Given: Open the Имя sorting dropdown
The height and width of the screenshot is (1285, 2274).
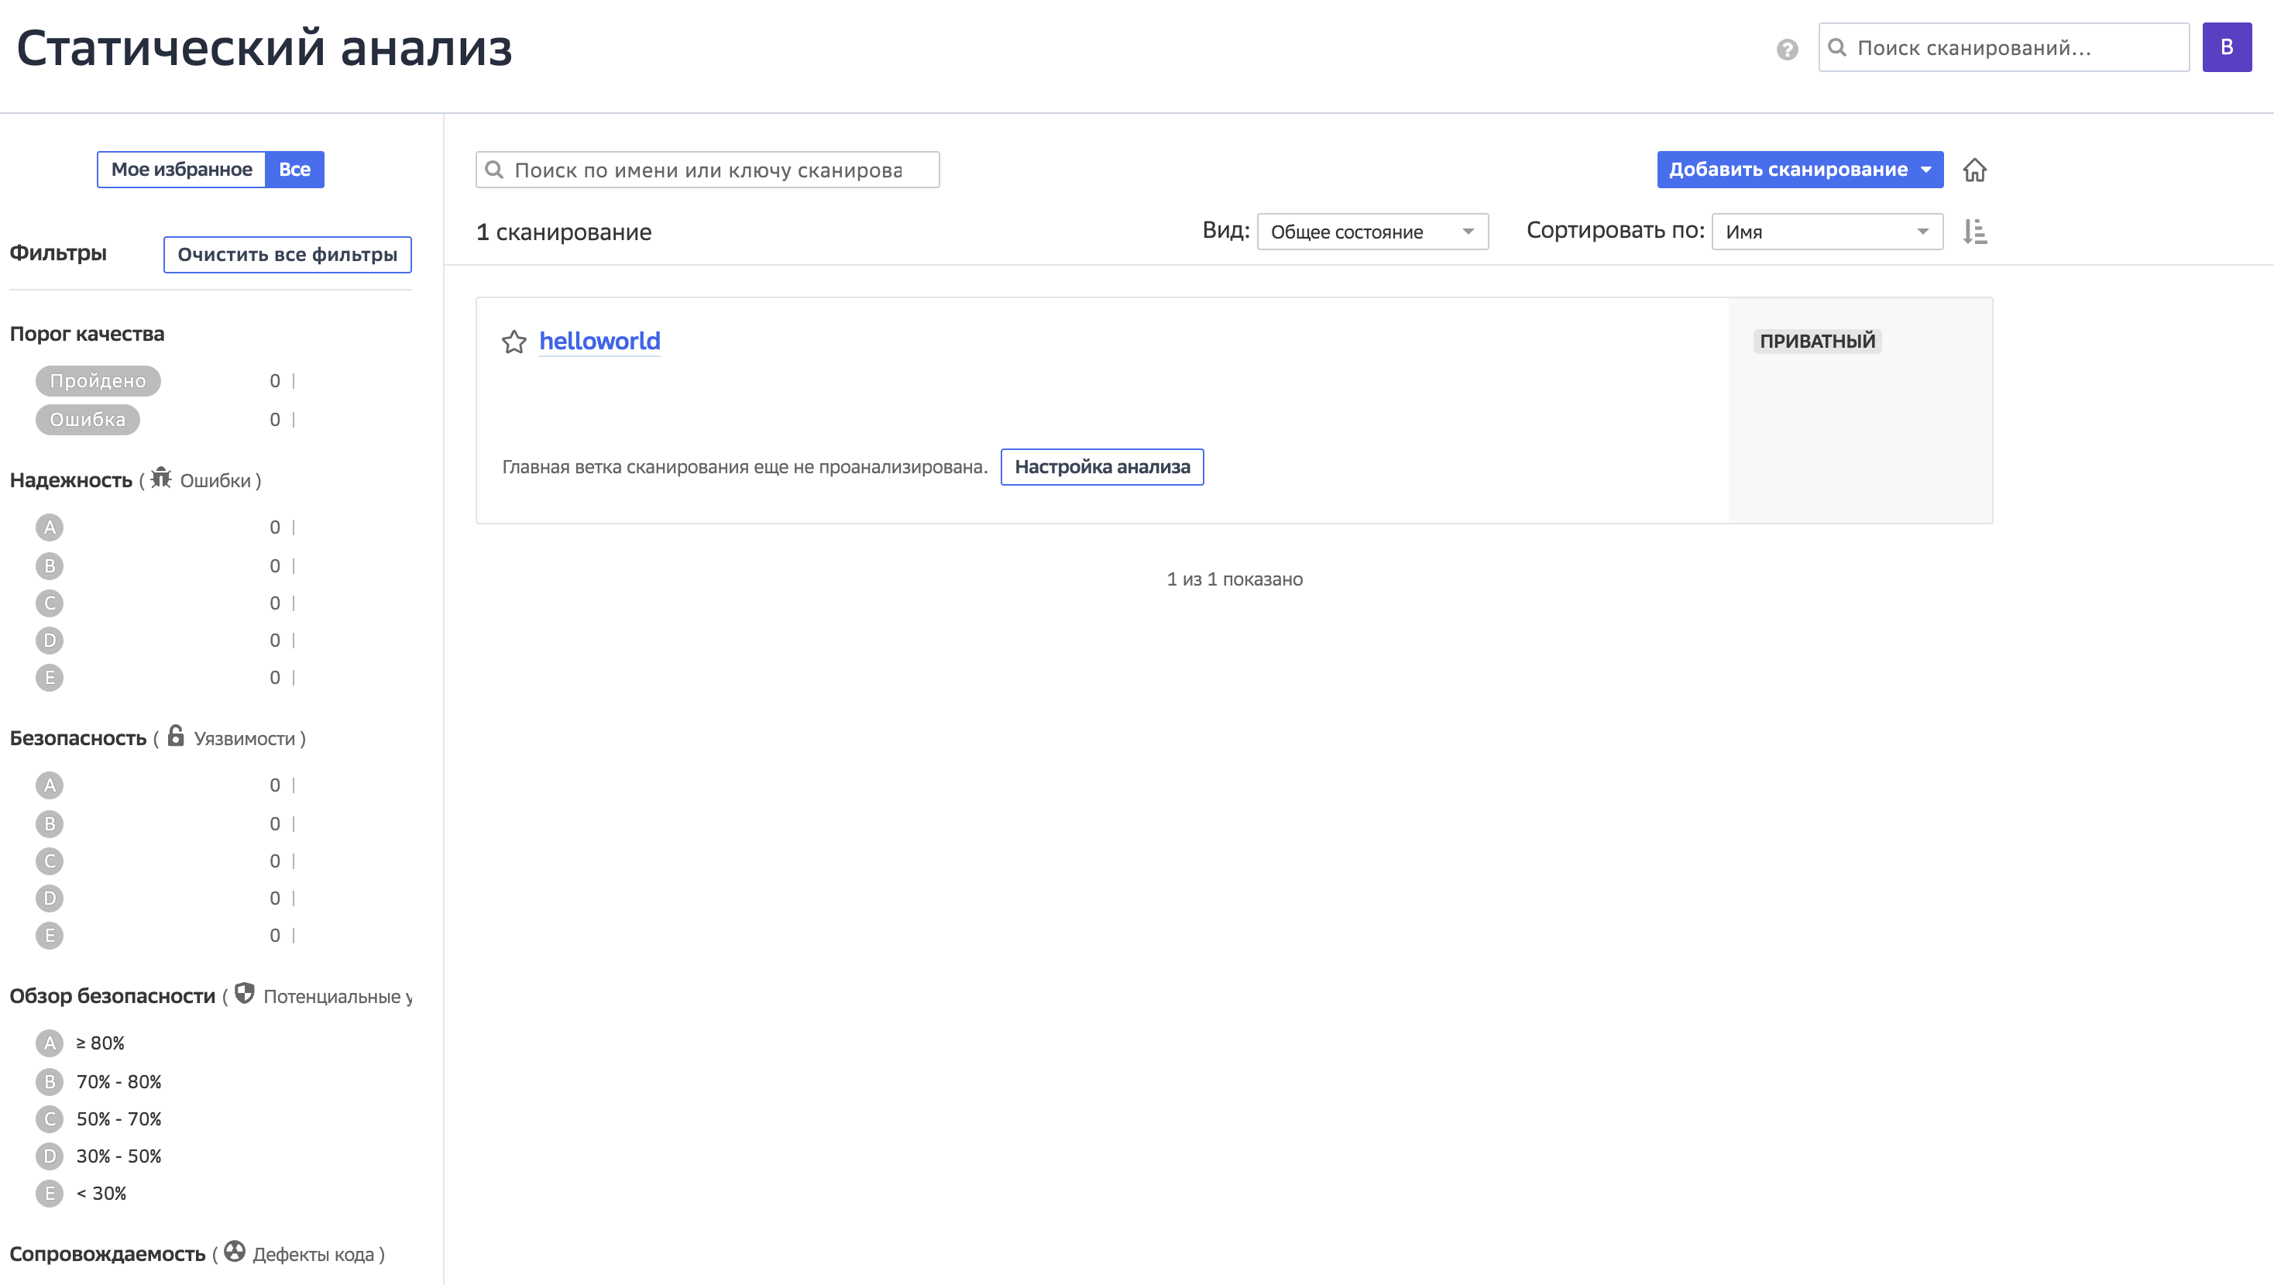Looking at the screenshot, I should click(1826, 232).
